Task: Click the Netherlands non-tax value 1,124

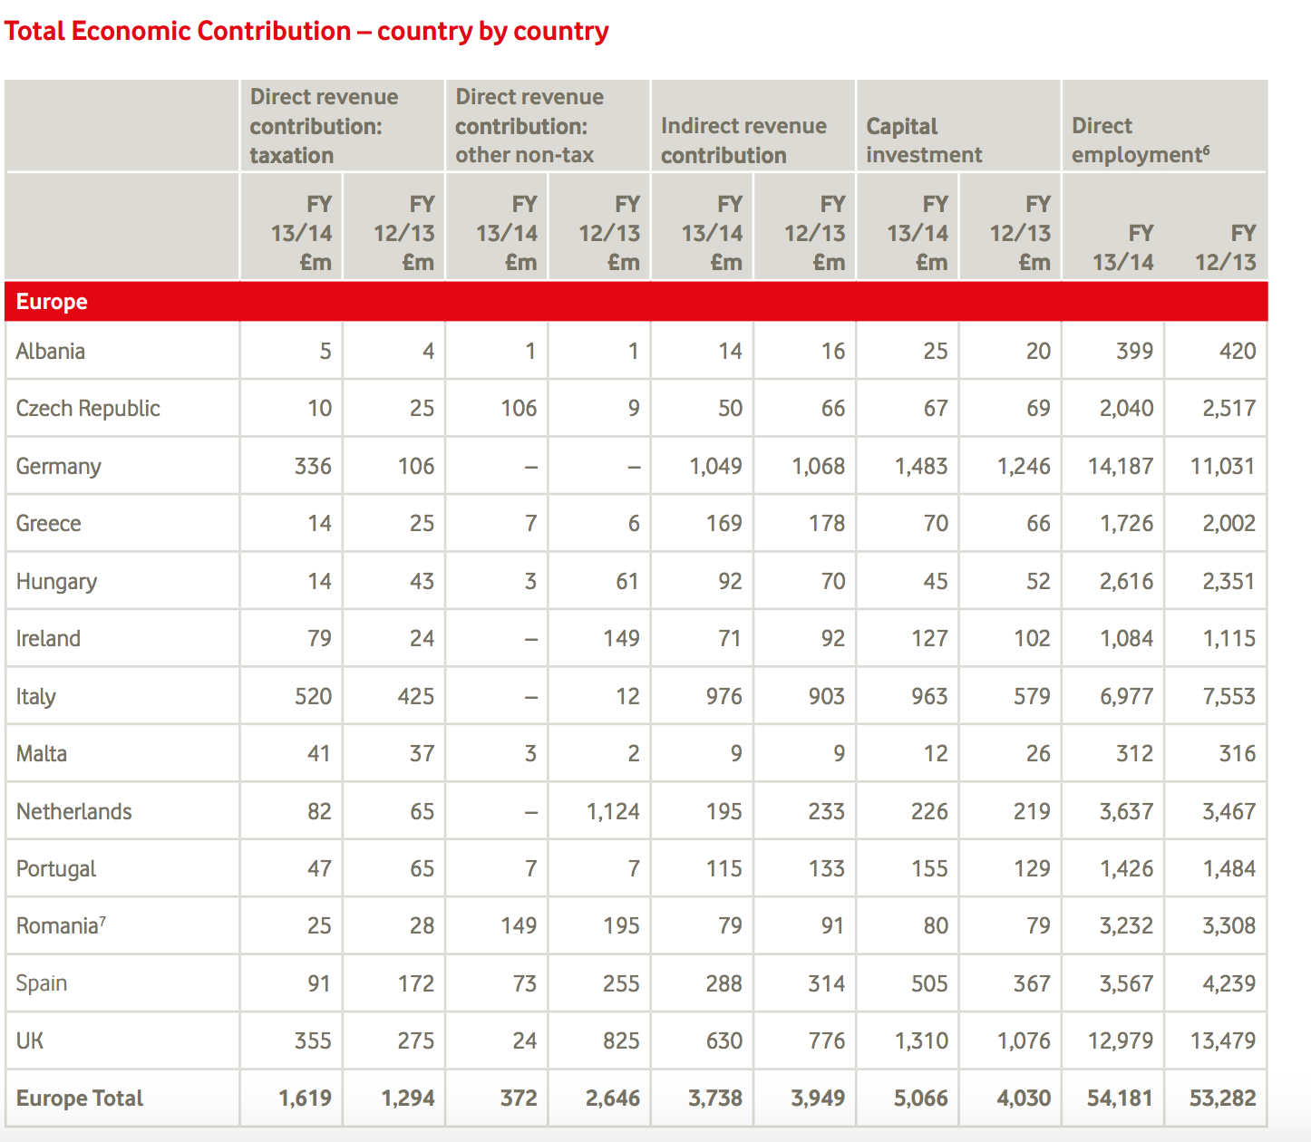Action: click(613, 811)
